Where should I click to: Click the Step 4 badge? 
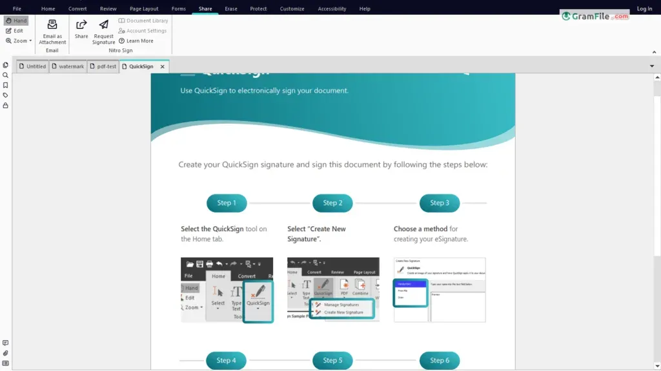click(x=226, y=361)
